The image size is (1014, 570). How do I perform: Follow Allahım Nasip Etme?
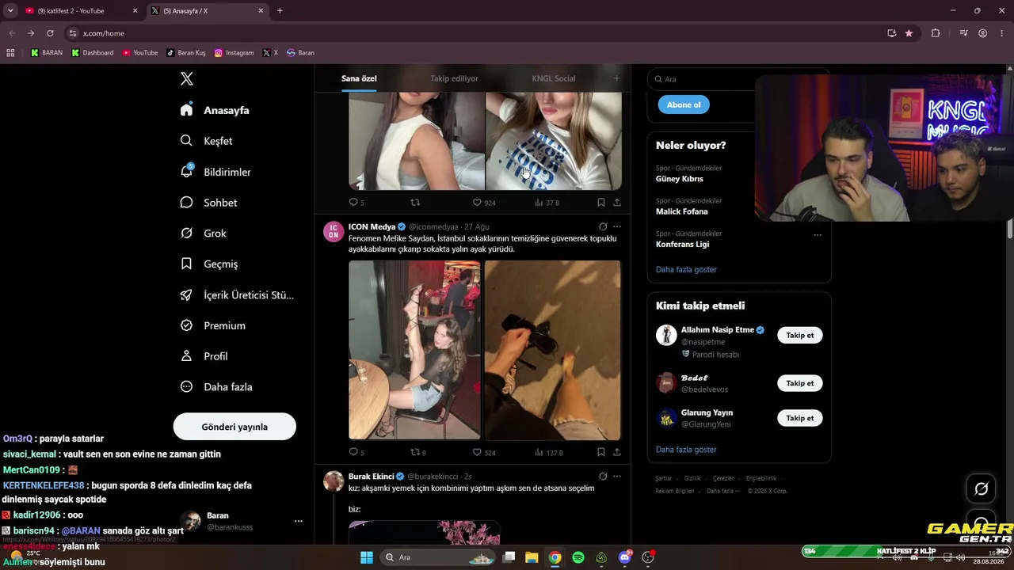[800, 335]
